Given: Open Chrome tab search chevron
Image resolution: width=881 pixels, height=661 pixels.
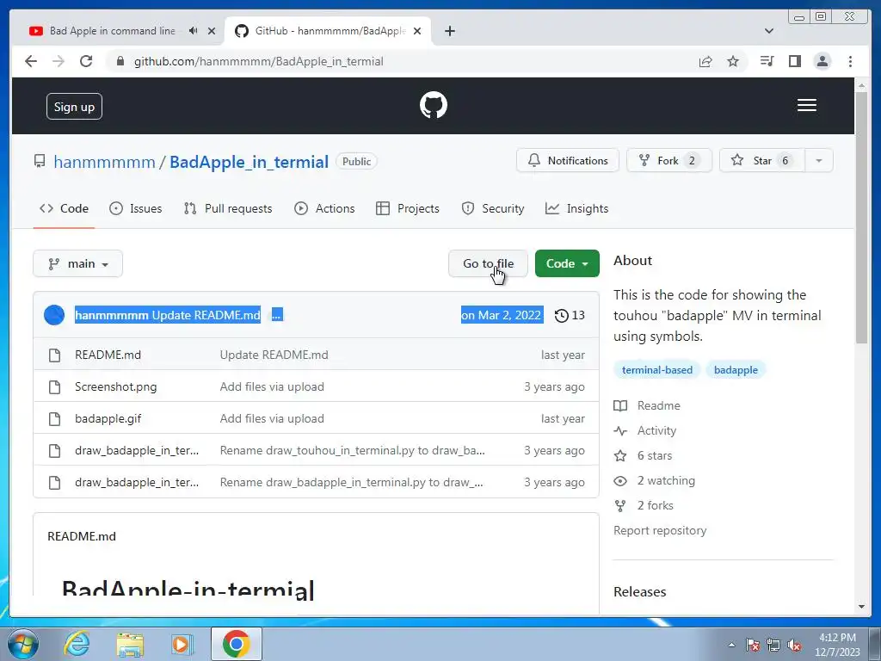Looking at the screenshot, I should coord(769,31).
